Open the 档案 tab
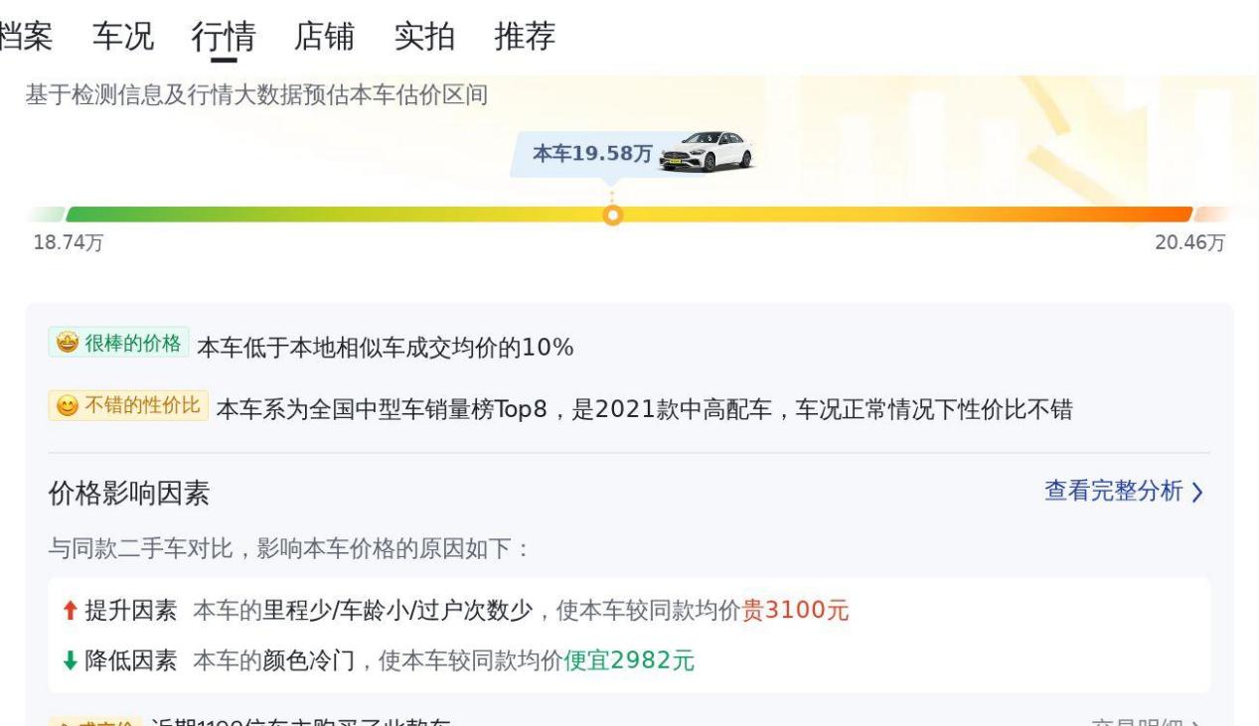The width and height of the screenshot is (1259, 726). 26,37
